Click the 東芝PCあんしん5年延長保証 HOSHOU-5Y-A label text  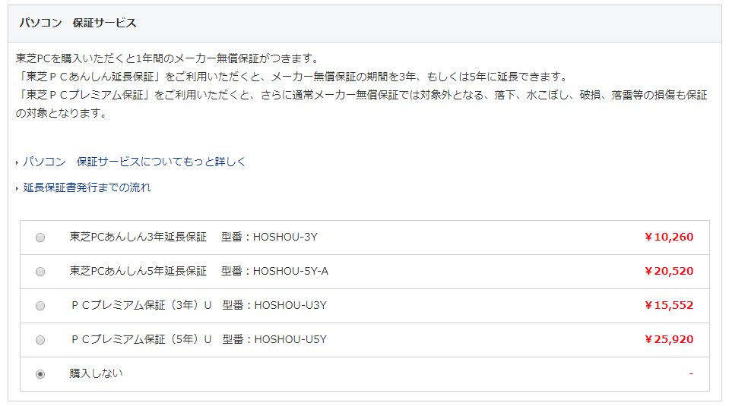tap(199, 271)
